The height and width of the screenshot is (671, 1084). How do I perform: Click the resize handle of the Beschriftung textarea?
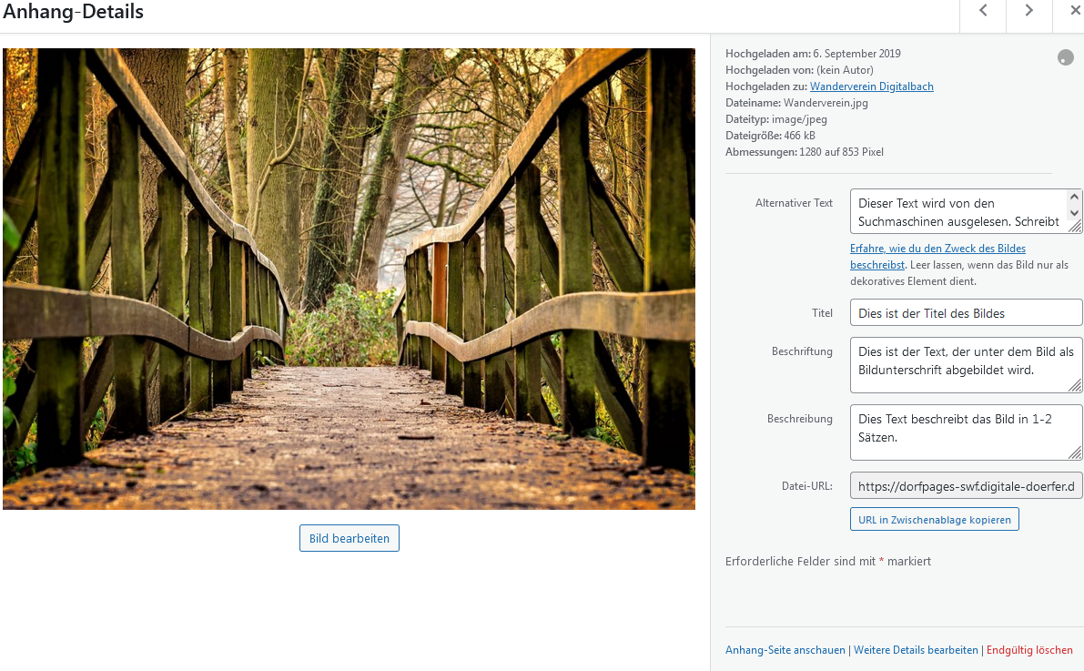click(1076, 386)
